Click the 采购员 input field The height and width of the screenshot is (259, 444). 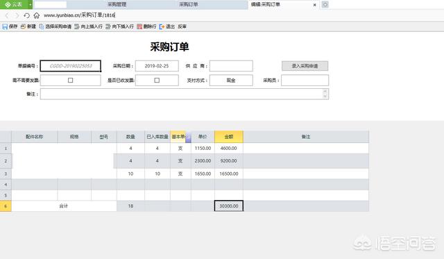(305, 81)
